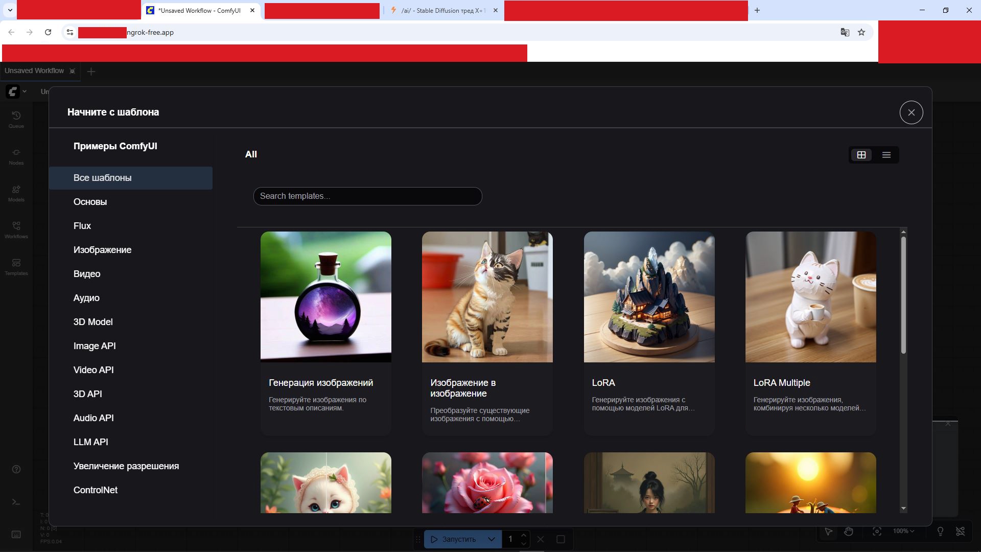Screen dimensions: 981x552
Task: Switch templates to list view
Action: pyautogui.click(x=886, y=155)
